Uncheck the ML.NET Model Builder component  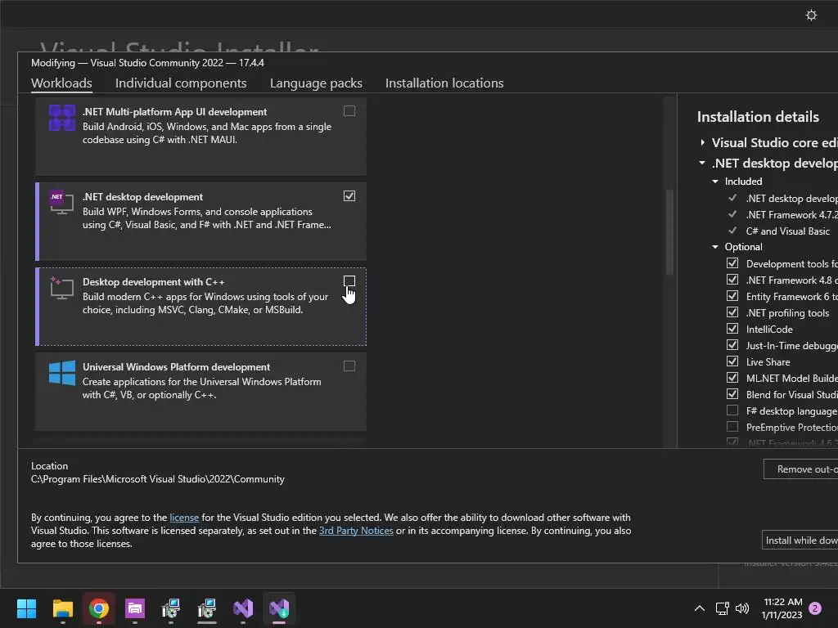coord(732,378)
